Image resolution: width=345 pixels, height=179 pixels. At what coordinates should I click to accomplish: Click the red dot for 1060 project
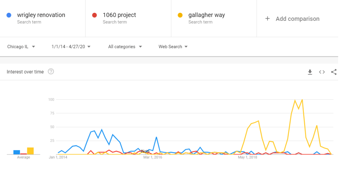[x=95, y=15]
